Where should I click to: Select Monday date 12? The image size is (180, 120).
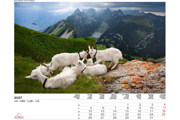[x=90, y=111]
